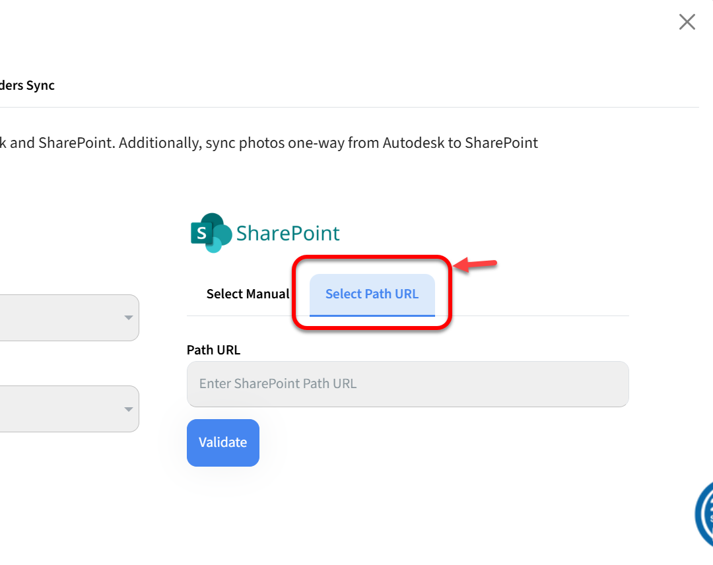This screenshot has height=565, width=713.
Task: Click the SharePoint logo icon
Action: pos(211,233)
